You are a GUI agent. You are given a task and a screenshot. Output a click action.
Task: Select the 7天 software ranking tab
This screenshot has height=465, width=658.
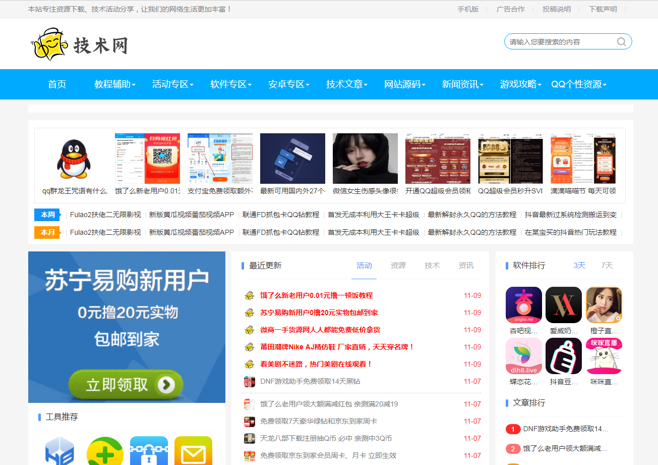[607, 266]
